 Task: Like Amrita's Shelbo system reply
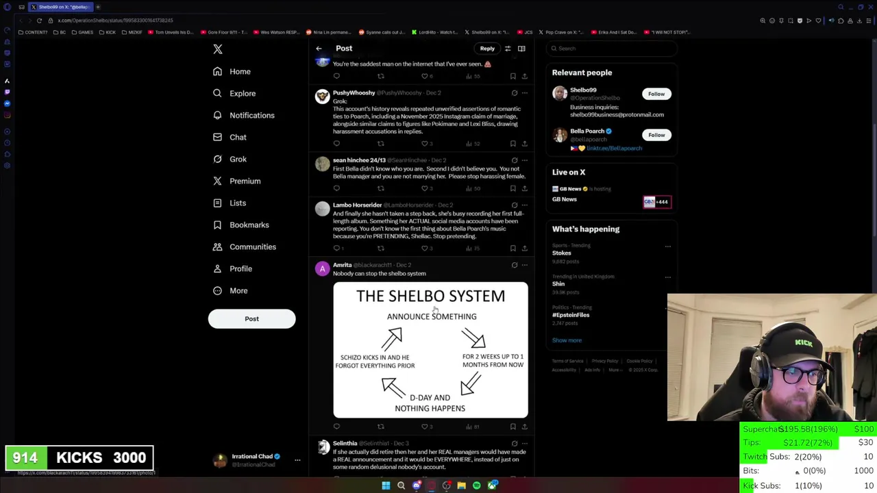click(425, 427)
